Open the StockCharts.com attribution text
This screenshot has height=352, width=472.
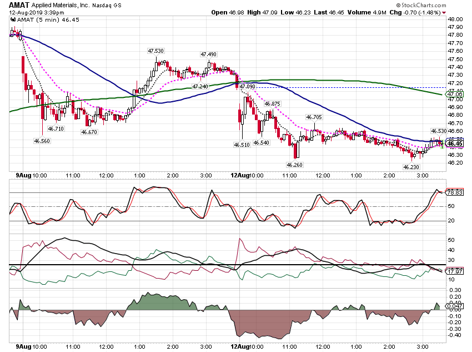pos(421,5)
